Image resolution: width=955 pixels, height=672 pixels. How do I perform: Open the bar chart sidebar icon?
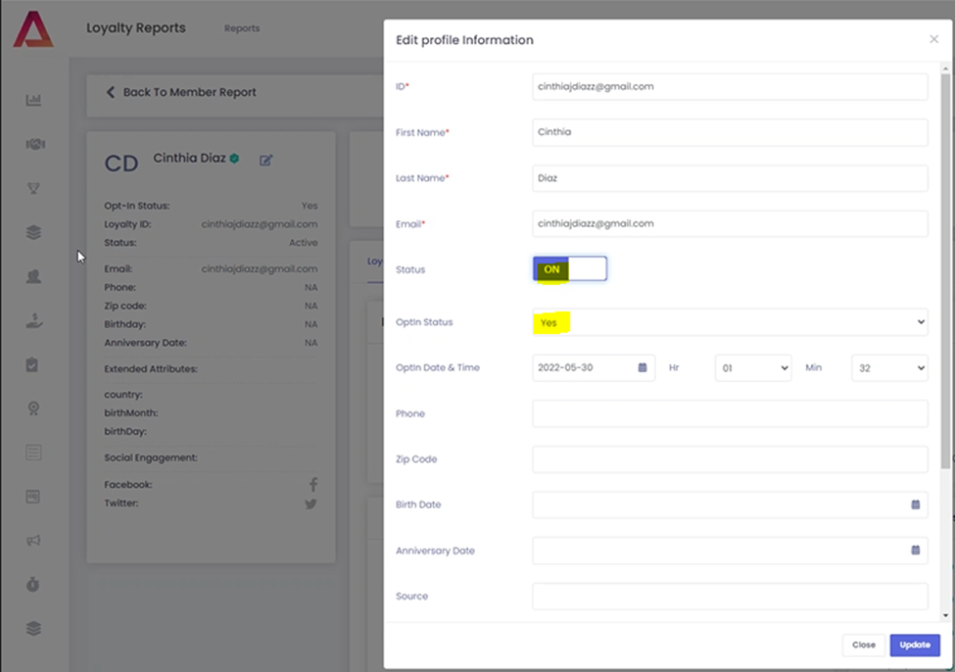click(33, 100)
